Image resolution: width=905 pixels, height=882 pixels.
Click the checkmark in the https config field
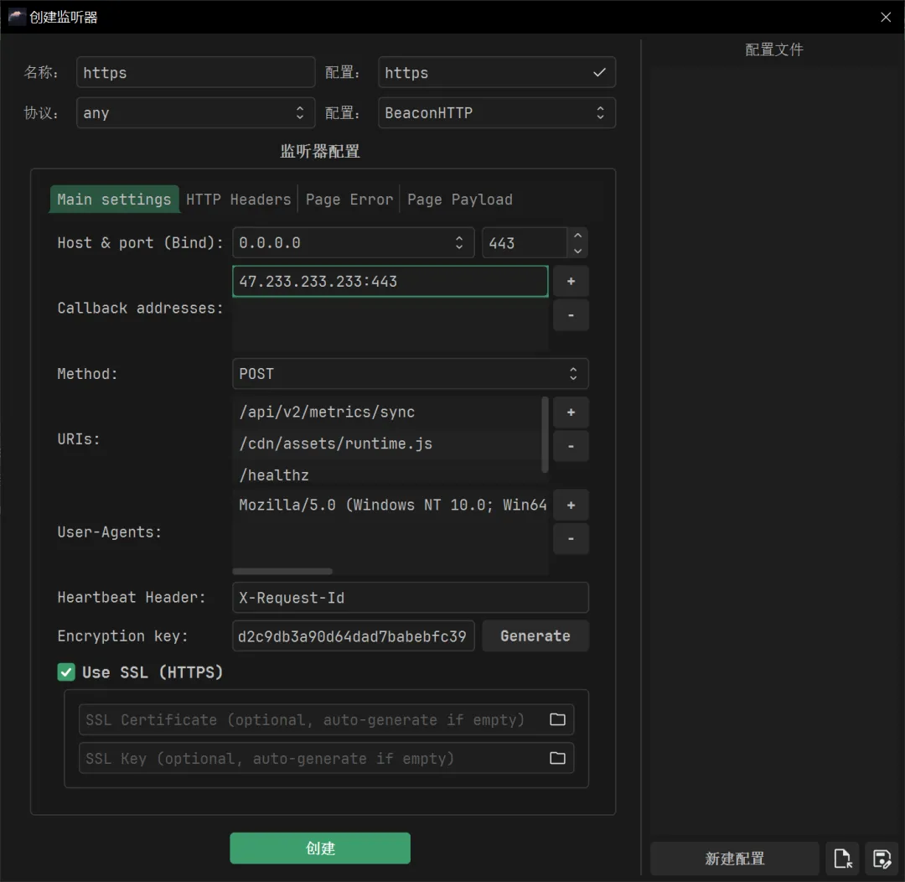[x=599, y=72]
